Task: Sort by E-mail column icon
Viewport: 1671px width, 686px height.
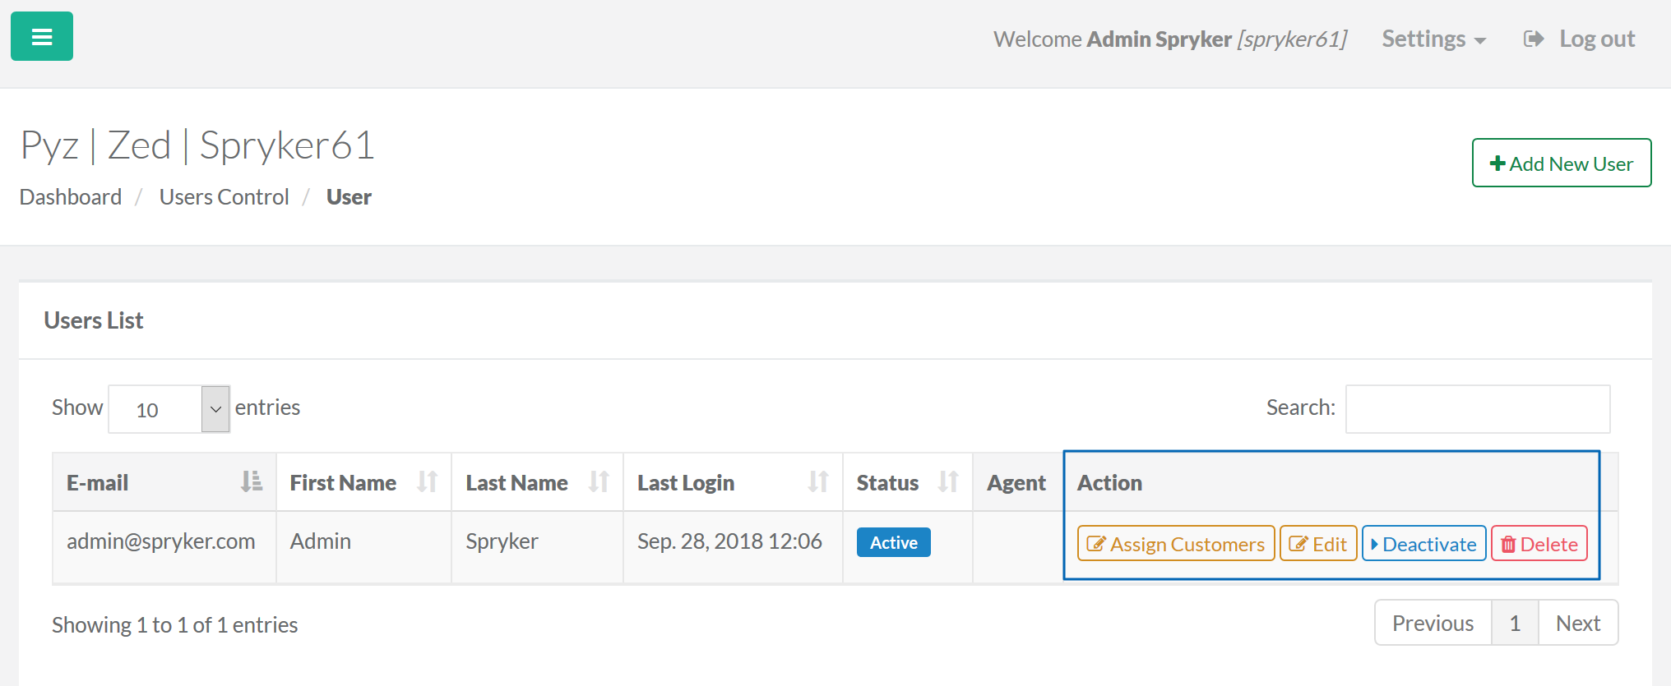Action: point(252,481)
